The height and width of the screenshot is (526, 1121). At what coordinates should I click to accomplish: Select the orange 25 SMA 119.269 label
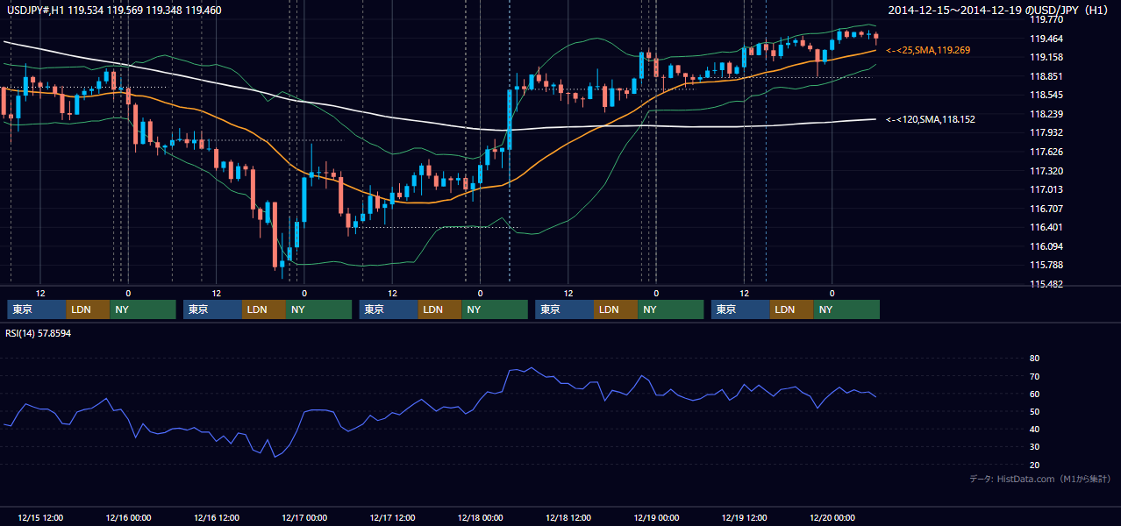pos(928,51)
